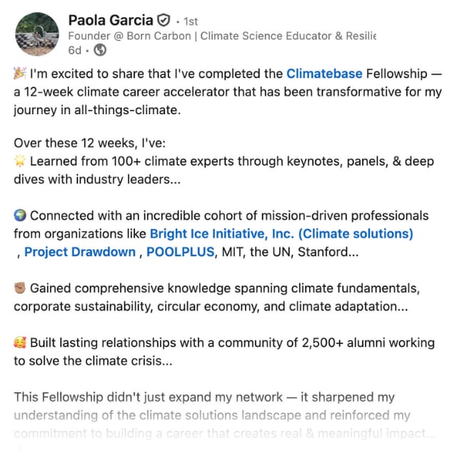The height and width of the screenshot is (457, 457).
Task: Click the smiling face with hearts emoji
Action: pos(20,343)
